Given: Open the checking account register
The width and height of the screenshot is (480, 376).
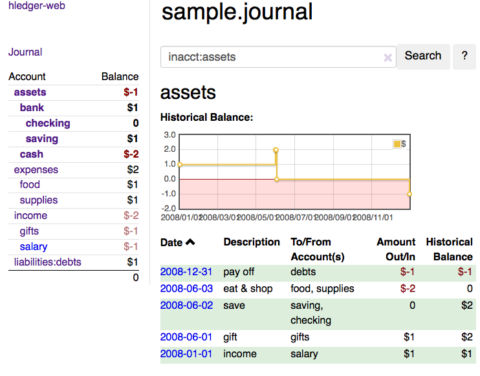Looking at the screenshot, I should pyautogui.click(x=48, y=123).
